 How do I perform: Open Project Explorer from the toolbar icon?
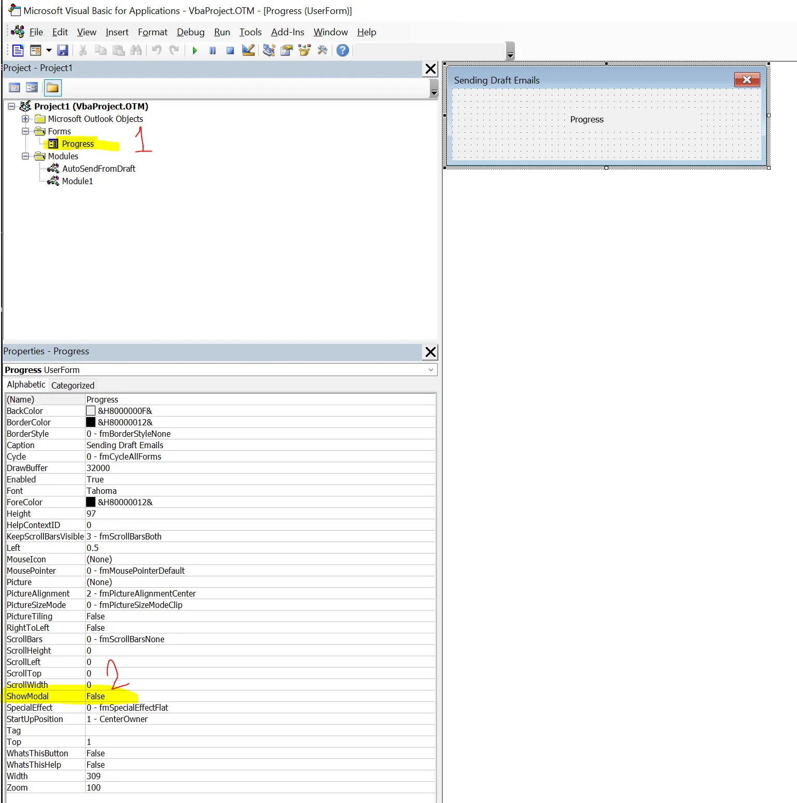269,50
